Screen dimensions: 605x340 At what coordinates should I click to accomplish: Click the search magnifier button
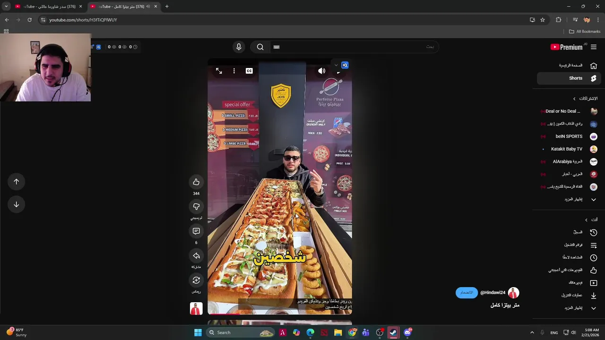click(x=260, y=47)
